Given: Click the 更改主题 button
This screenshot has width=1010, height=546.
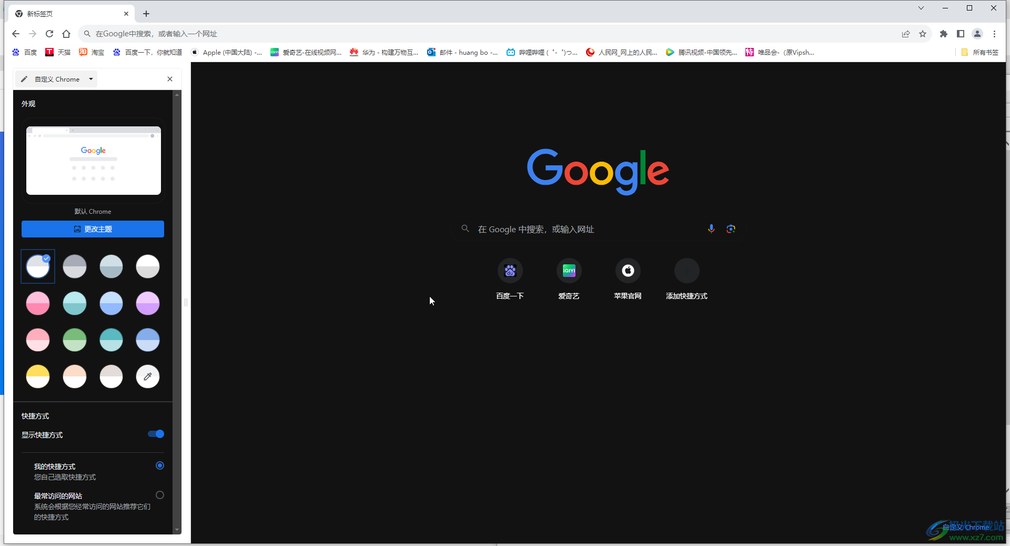Looking at the screenshot, I should click(x=93, y=229).
